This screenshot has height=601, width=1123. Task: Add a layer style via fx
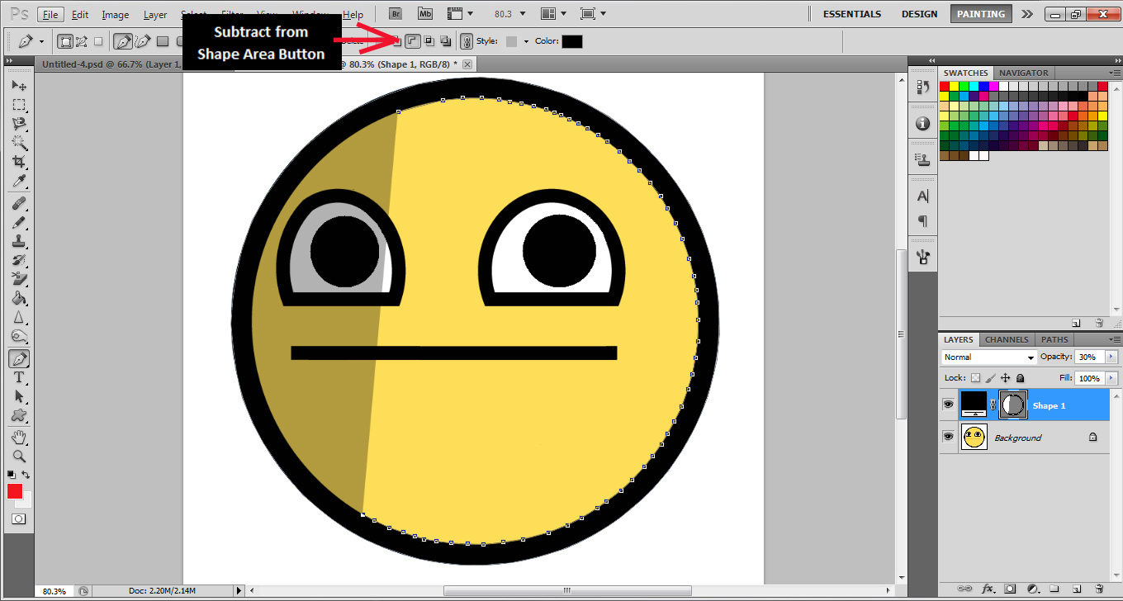coord(988,589)
